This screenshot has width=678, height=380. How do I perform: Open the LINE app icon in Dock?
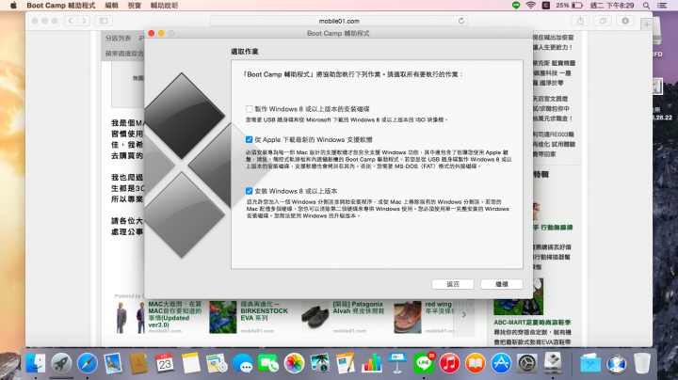[x=424, y=363]
